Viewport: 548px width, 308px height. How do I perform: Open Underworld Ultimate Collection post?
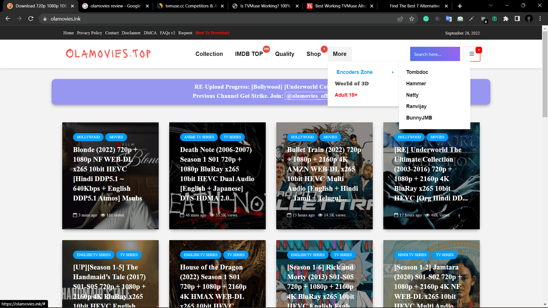pos(431,174)
